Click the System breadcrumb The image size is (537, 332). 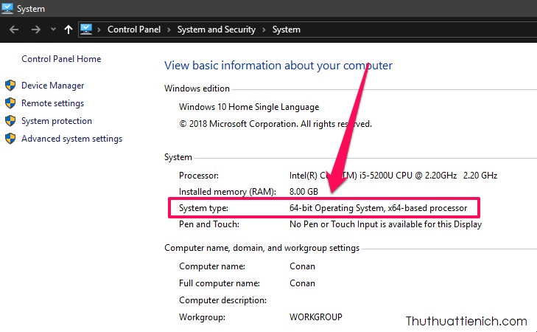(287, 30)
